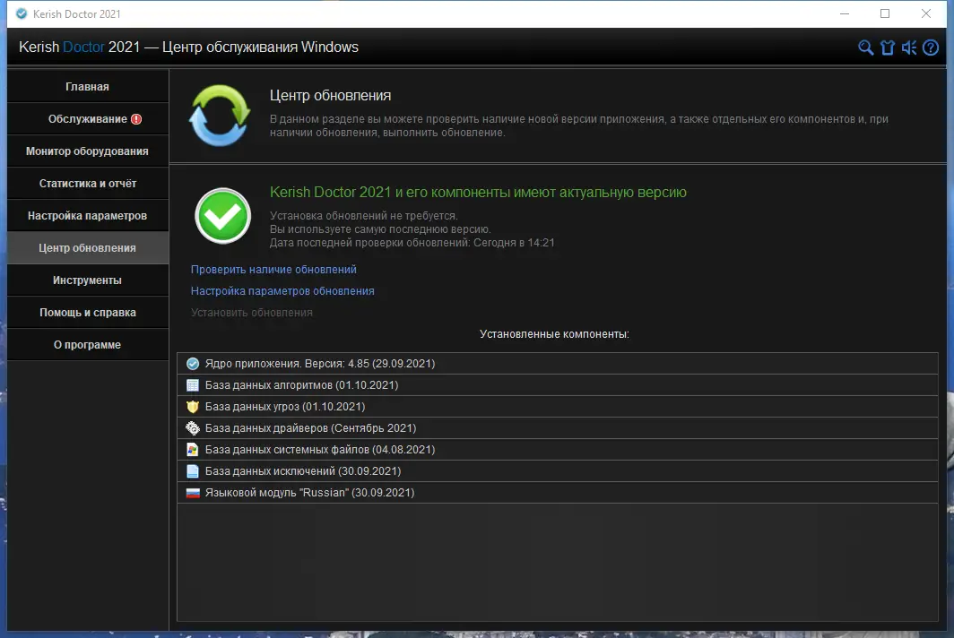
Task: Maximize the Kerish Doctor window
Action: [885, 13]
